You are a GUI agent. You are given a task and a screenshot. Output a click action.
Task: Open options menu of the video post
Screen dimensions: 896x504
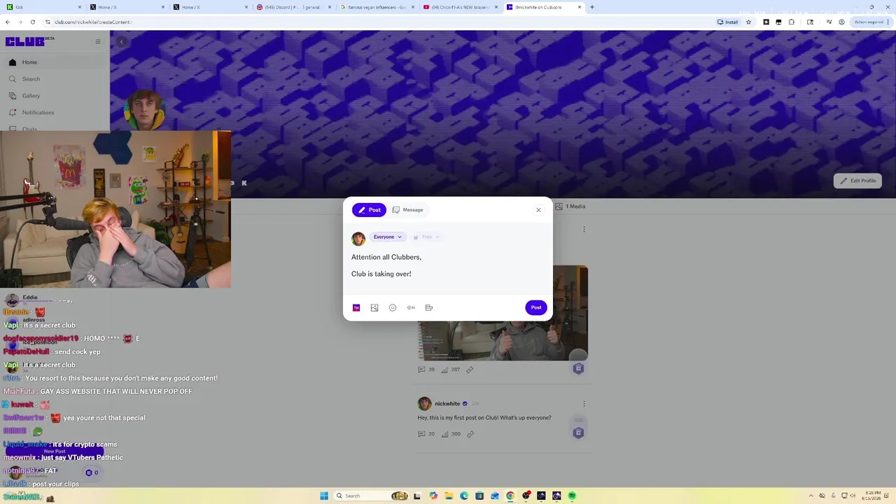point(584,229)
